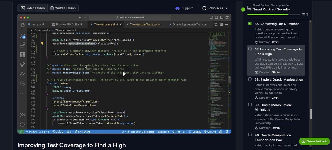Click the protocol breadcrumb segment

click(43, 30)
